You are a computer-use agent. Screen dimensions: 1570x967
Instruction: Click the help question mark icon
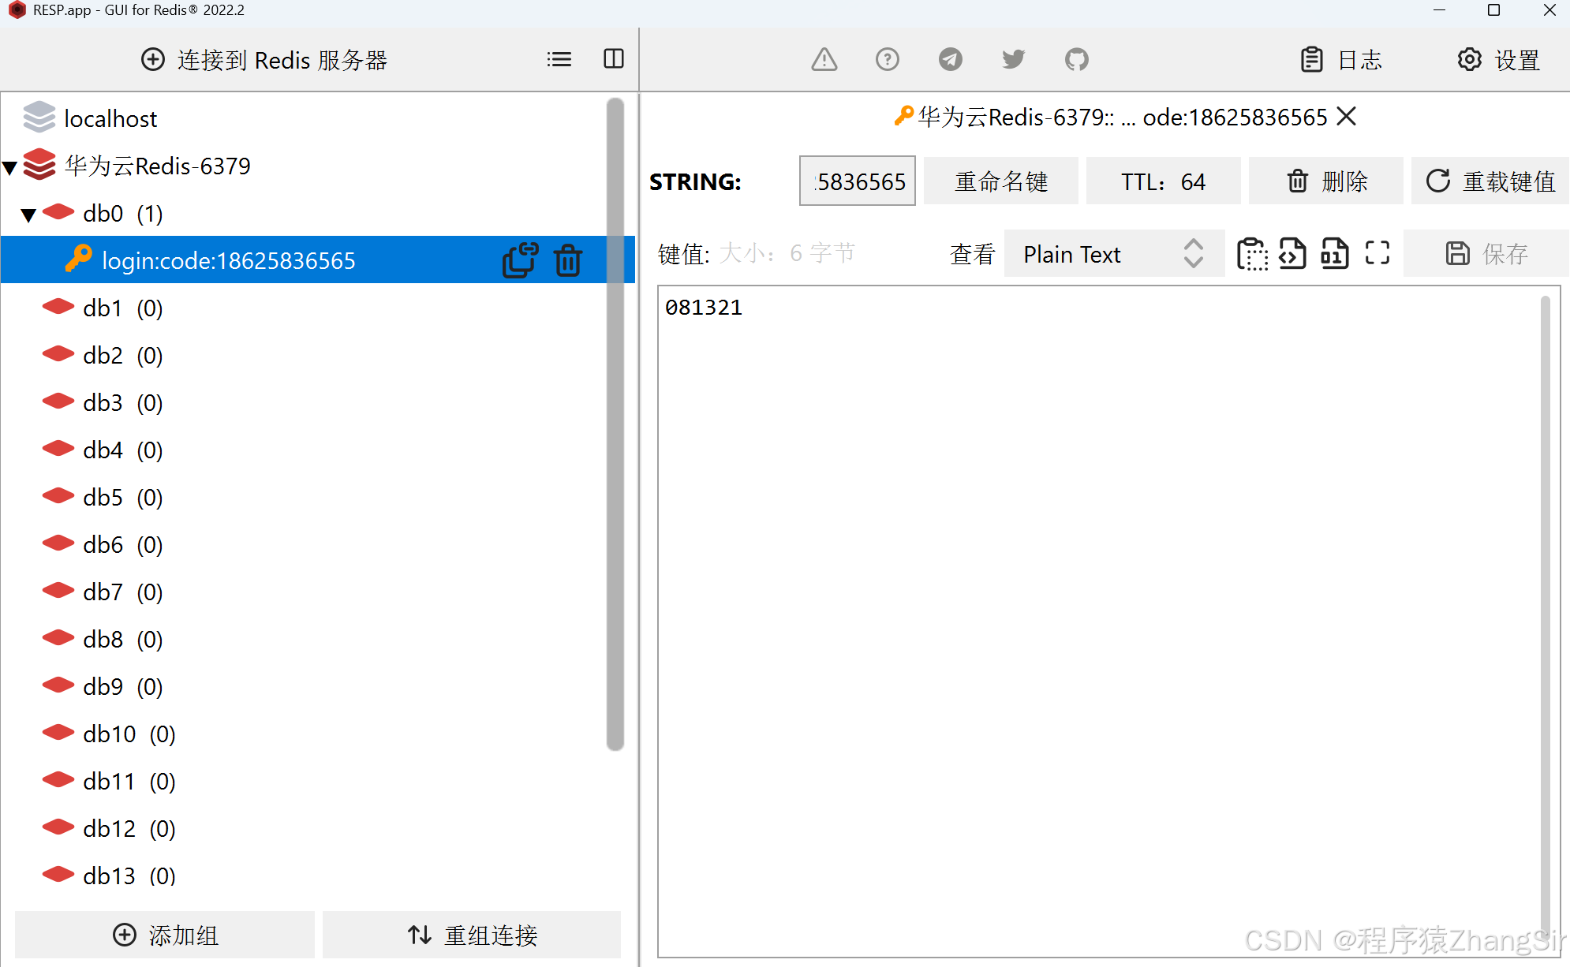[887, 60]
